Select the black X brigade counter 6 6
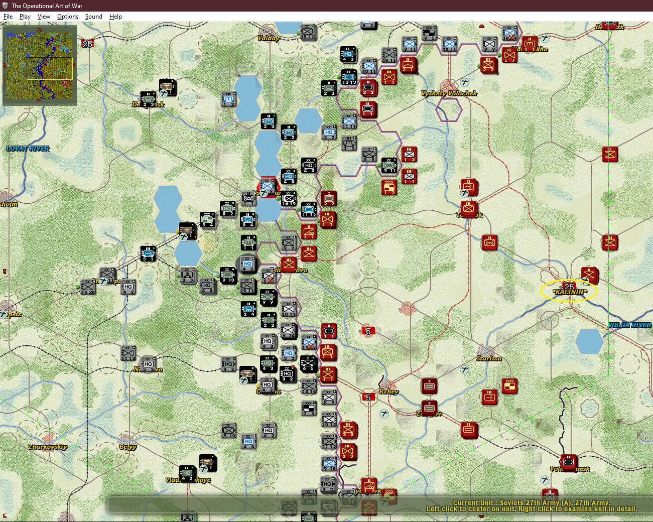 tap(308, 363)
